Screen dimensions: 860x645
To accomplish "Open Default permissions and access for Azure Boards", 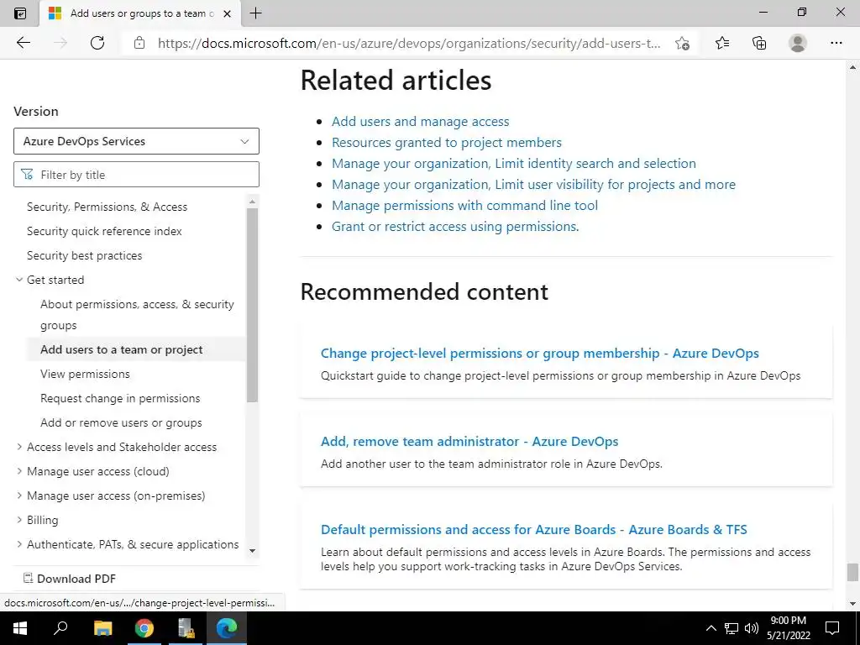I will click(533, 530).
